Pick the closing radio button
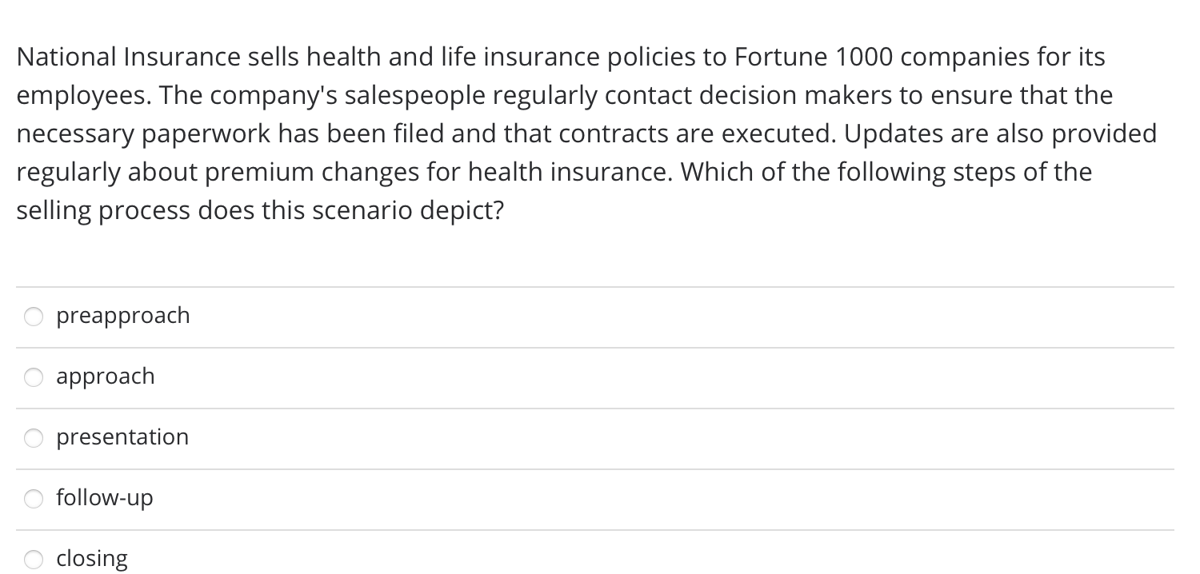Image resolution: width=1200 pixels, height=574 pixels. click(x=34, y=560)
